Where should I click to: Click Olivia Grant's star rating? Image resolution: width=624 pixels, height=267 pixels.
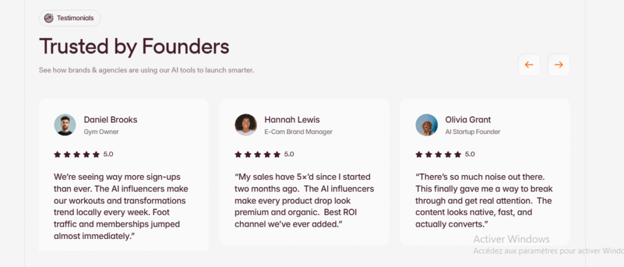[438, 154]
